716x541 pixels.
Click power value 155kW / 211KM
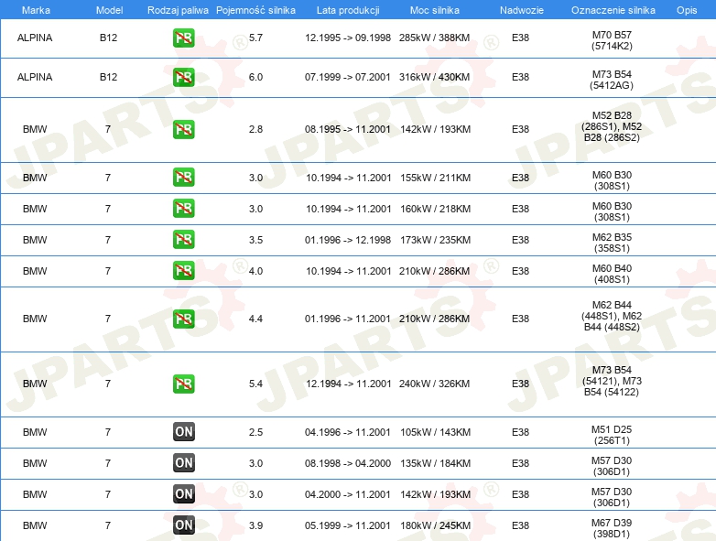click(435, 178)
